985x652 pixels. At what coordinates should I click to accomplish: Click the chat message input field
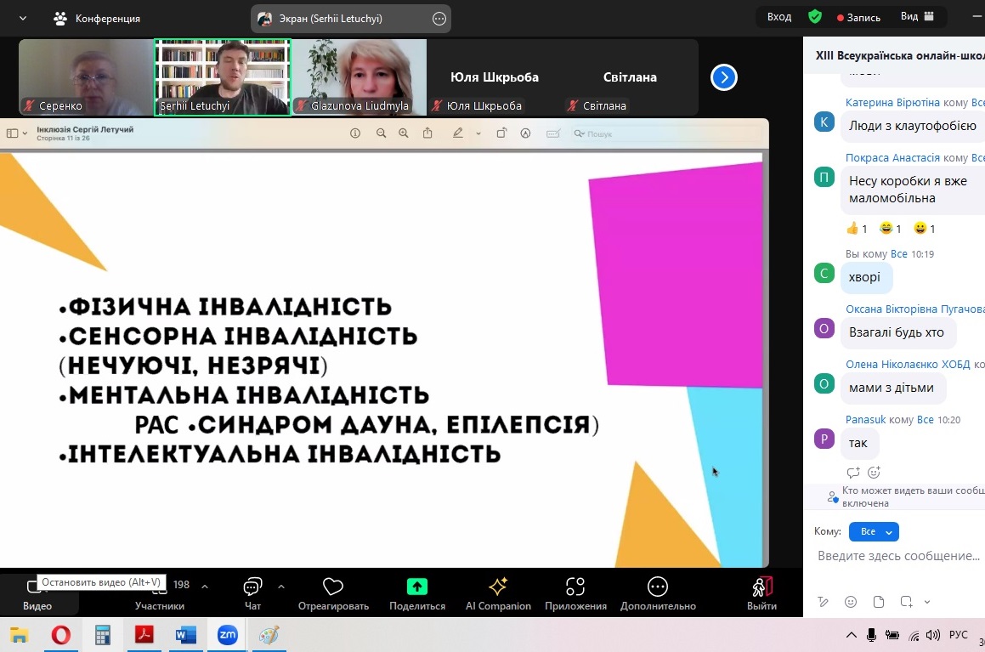(897, 556)
